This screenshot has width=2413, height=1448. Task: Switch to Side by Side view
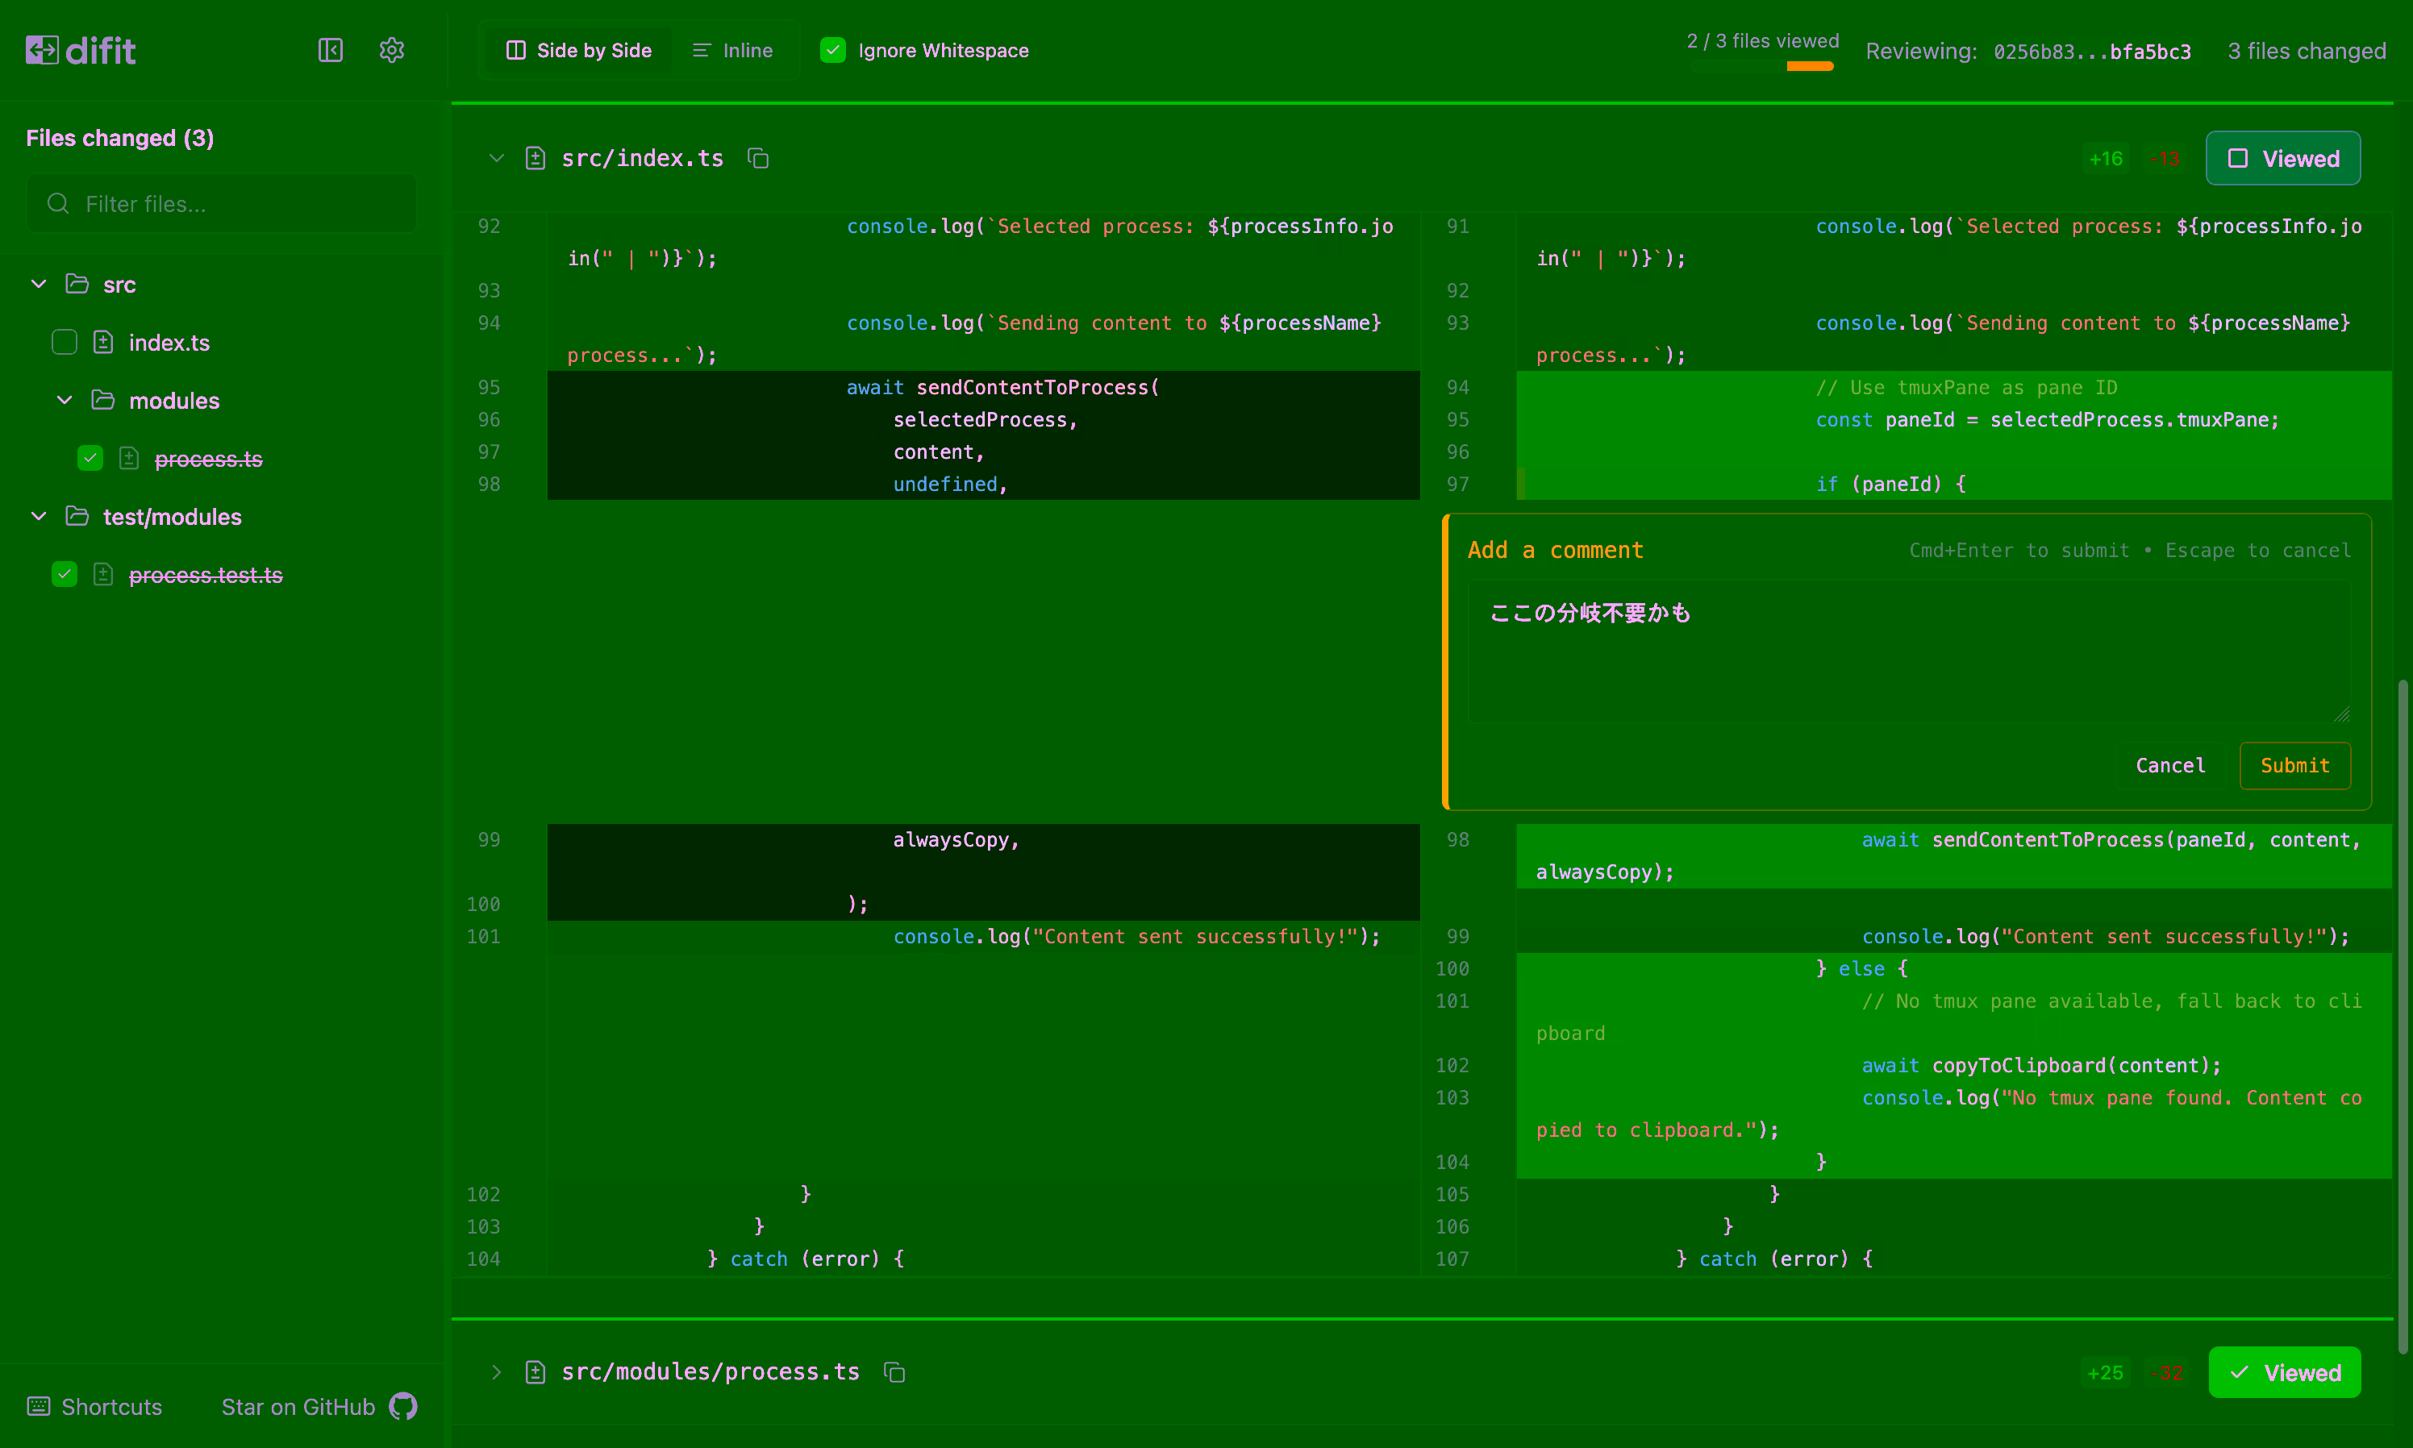[x=578, y=50]
